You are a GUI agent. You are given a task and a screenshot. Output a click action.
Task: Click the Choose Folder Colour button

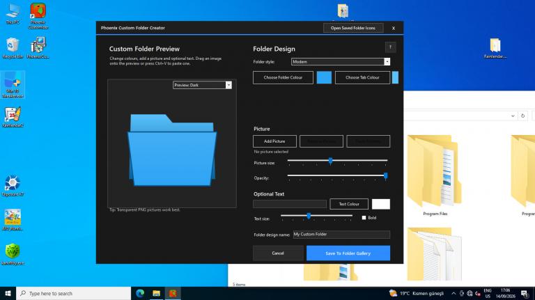click(283, 77)
